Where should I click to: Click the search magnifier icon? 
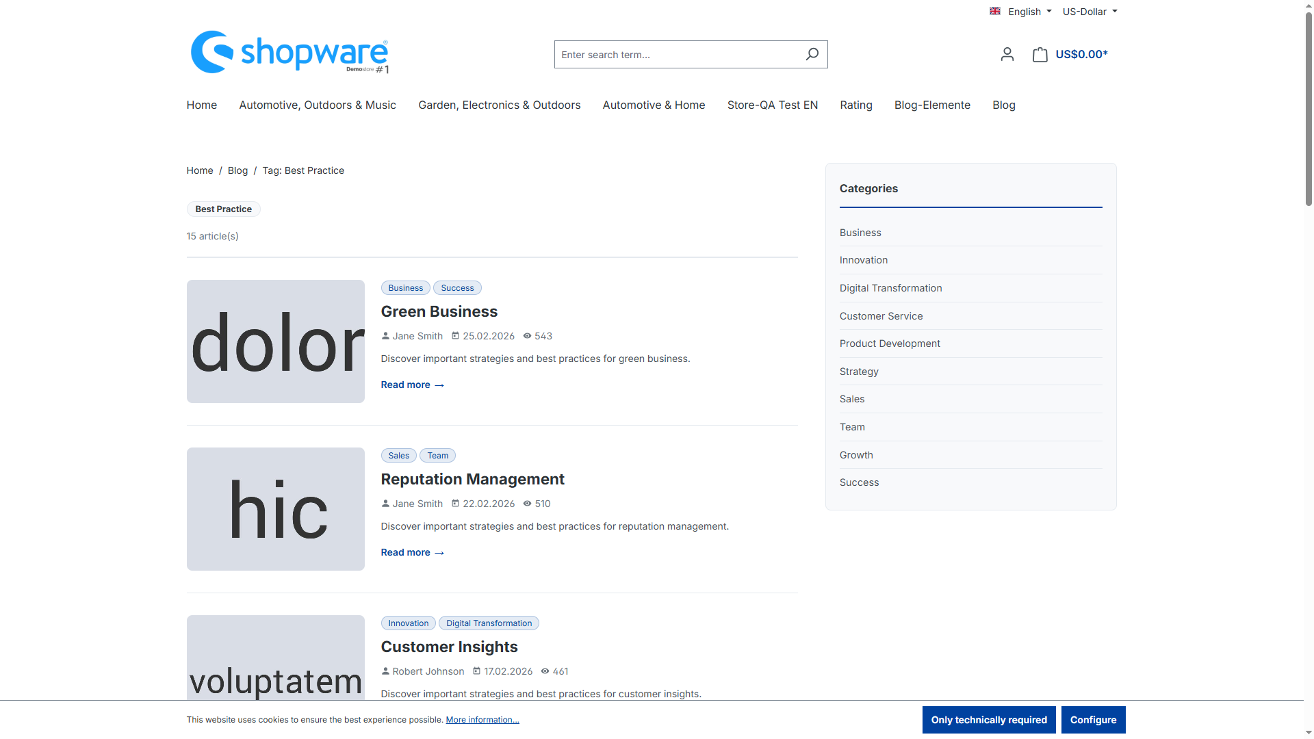[812, 54]
